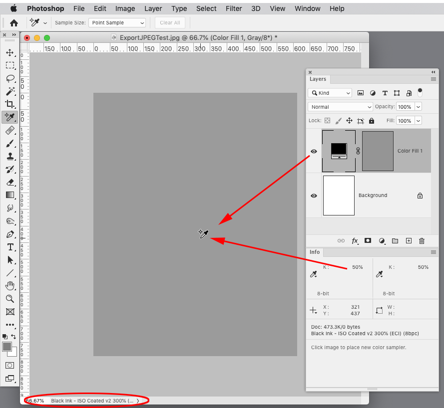Add a layer mask in Layers panel
Viewport: 444px width, 408px height.
click(368, 241)
